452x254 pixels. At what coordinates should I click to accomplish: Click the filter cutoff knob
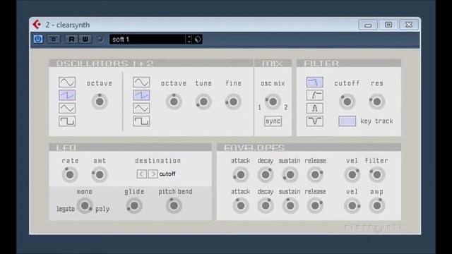pos(347,102)
